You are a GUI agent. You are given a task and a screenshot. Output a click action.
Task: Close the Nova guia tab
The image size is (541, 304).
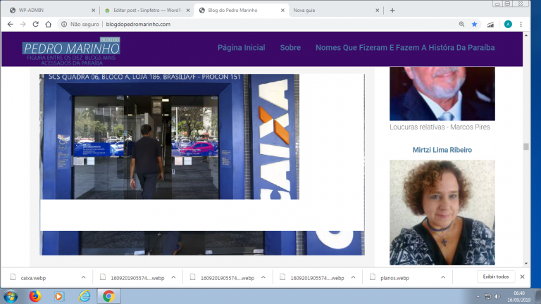[x=377, y=11]
